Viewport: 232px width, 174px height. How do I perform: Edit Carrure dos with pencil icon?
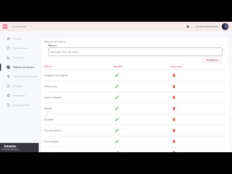117,87
